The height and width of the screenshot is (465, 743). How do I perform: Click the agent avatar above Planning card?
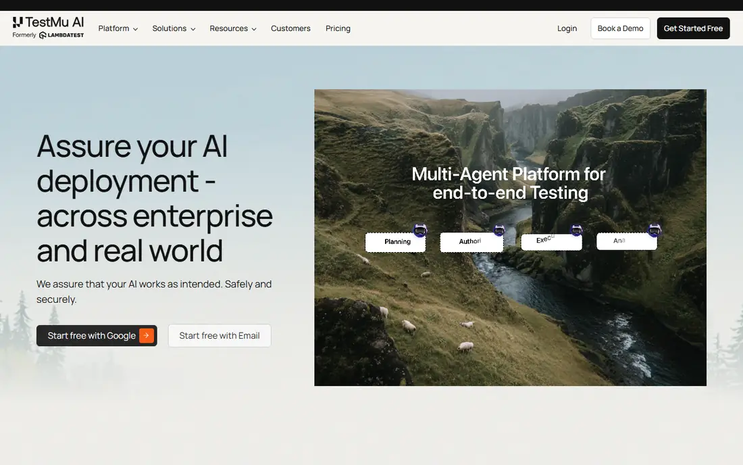(420, 230)
